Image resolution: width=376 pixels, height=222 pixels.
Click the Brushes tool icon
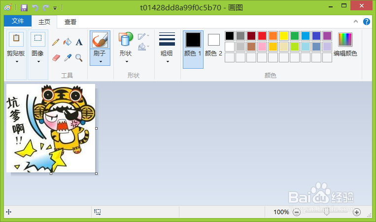tap(100, 40)
